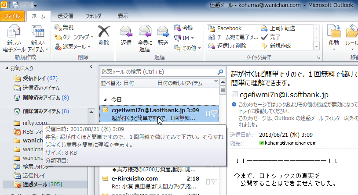Image resolution: width=358 pixels, height=195 pixels.
Task: Switch to the 表示 tab
Action: [x=123, y=16]
